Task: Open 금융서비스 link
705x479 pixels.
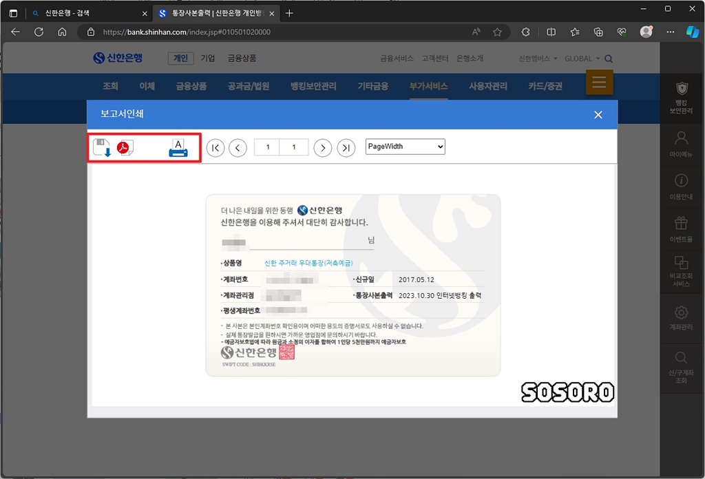Action: tap(397, 58)
